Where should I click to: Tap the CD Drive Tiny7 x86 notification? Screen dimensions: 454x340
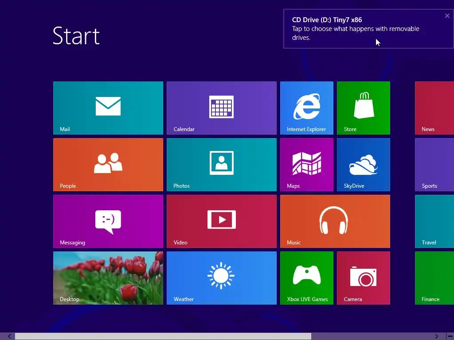[x=368, y=29]
